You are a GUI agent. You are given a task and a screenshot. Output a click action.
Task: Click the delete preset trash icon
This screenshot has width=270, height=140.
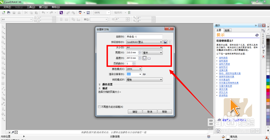(170, 42)
